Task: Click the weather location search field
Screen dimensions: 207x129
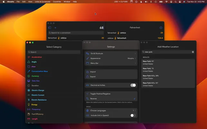Action: (168, 52)
